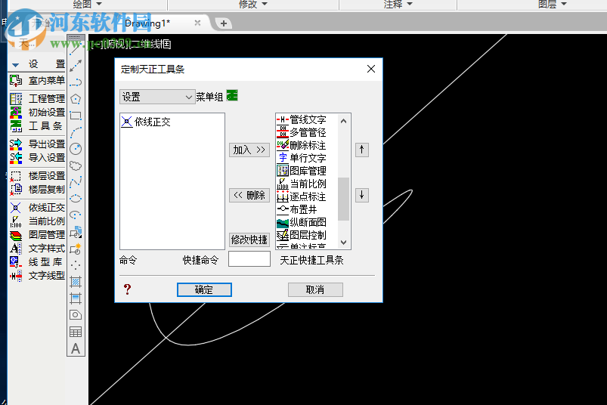Select the Insert block tool

tap(76, 232)
